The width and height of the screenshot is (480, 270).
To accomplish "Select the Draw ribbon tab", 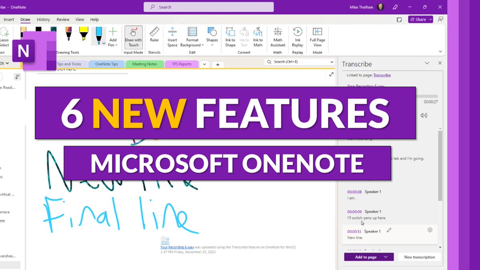I will pos(25,19).
